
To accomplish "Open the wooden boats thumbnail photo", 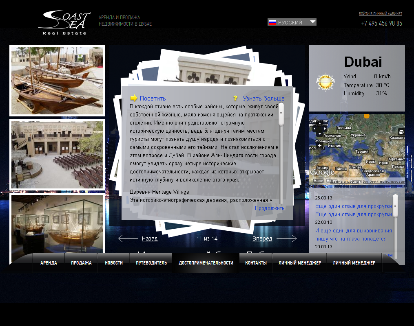I will [57, 80].
